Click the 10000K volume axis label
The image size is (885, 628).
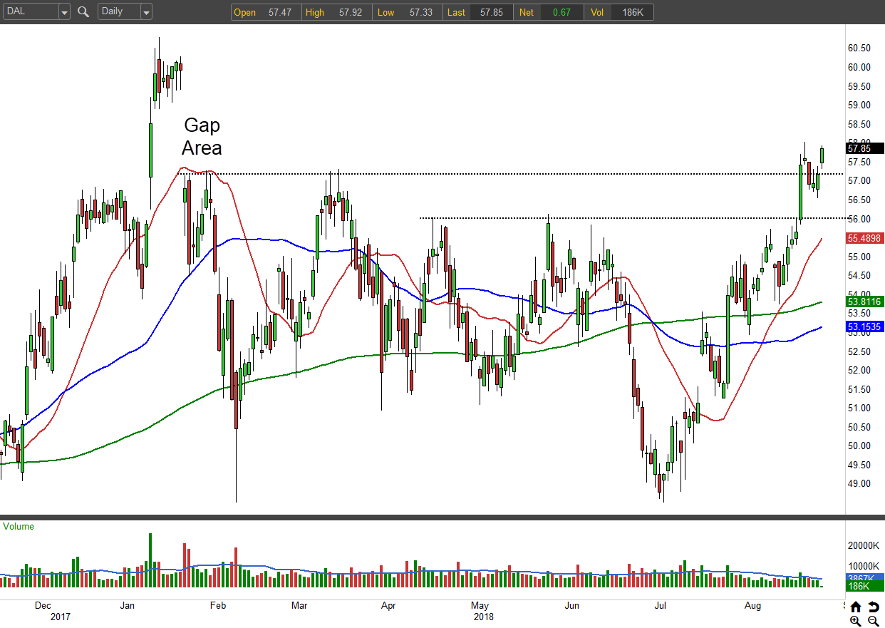pyautogui.click(x=864, y=566)
